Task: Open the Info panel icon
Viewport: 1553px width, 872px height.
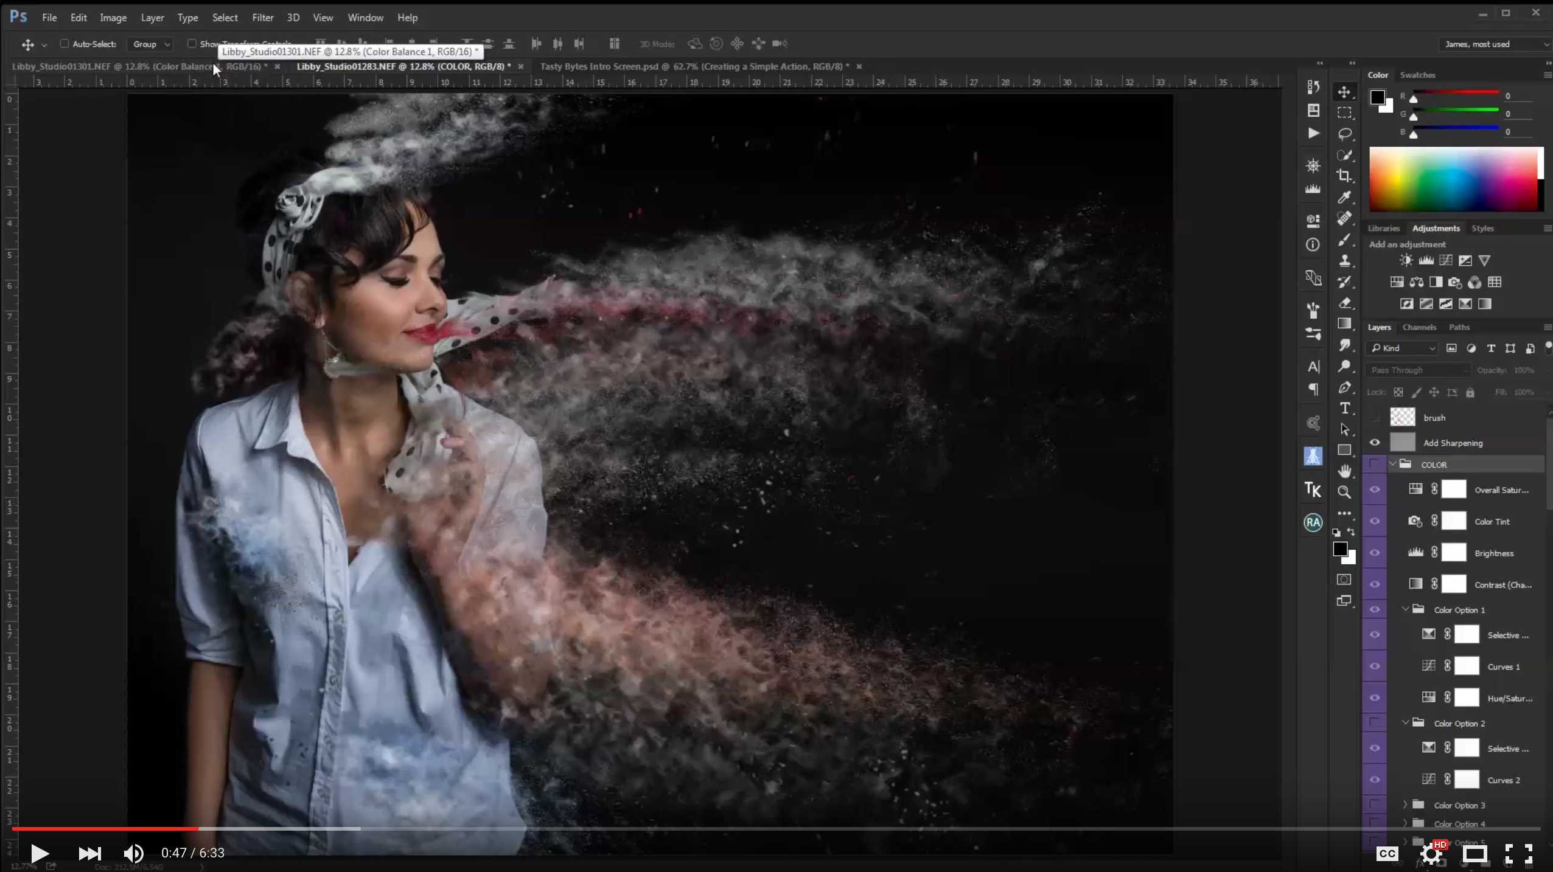Action: (x=1313, y=244)
